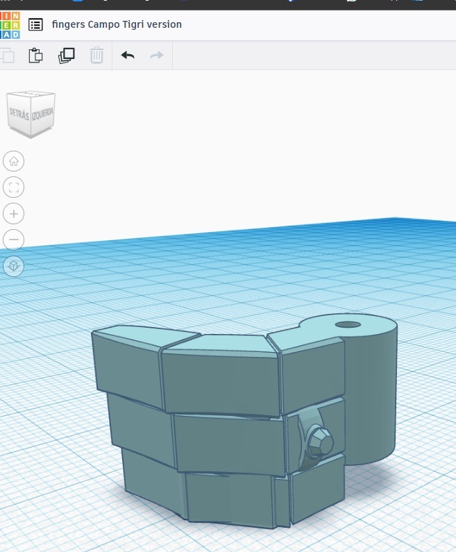The height and width of the screenshot is (552, 456).
Task: Select the hex bolt on the model
Action: [x=319, y=444]
